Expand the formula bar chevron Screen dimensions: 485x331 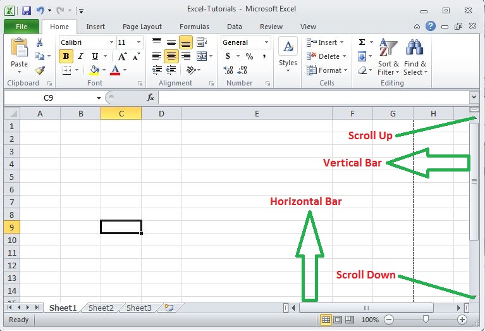[474, 97]
